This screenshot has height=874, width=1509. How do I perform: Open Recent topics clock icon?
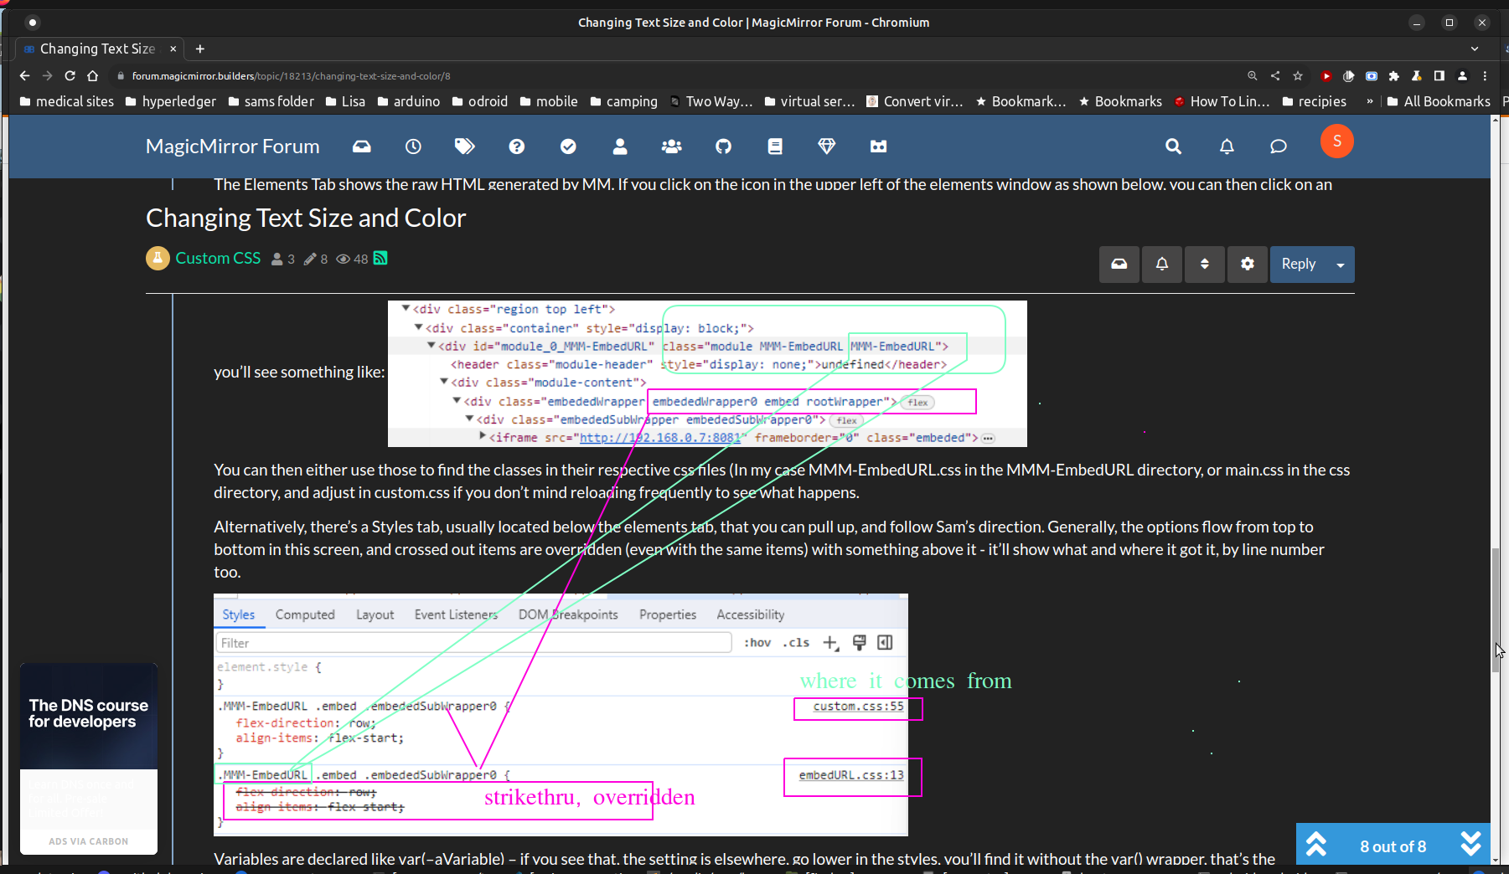[x=412, y=147]
